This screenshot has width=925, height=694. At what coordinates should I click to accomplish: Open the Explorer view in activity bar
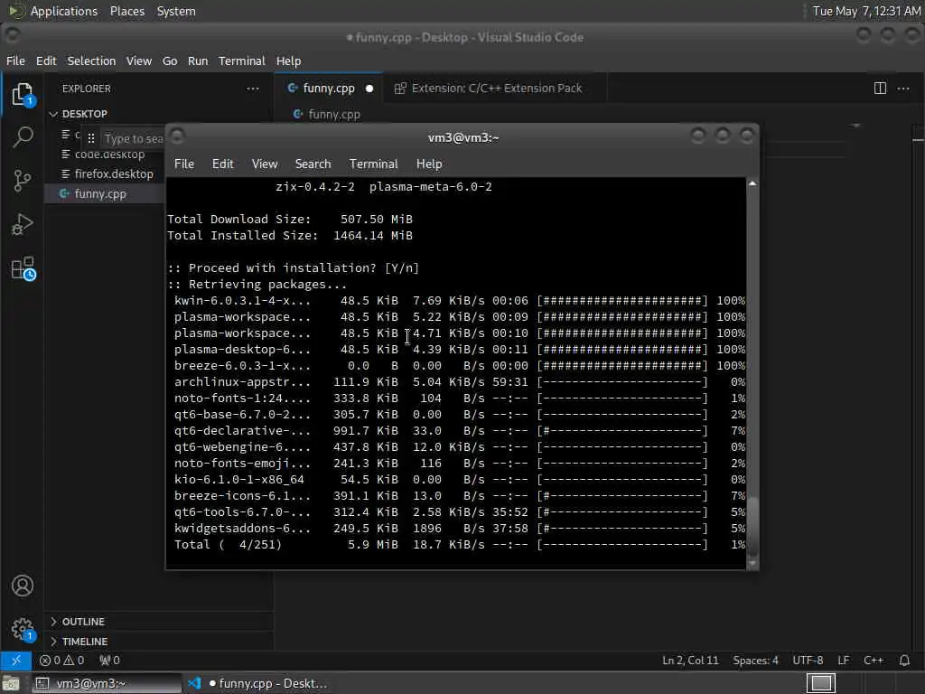click(x=23, y=94)
